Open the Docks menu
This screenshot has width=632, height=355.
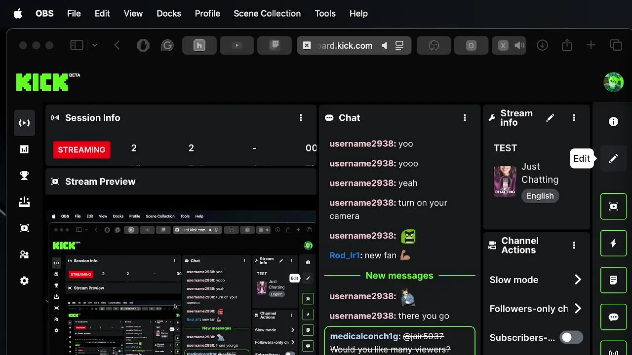point(169,13)
